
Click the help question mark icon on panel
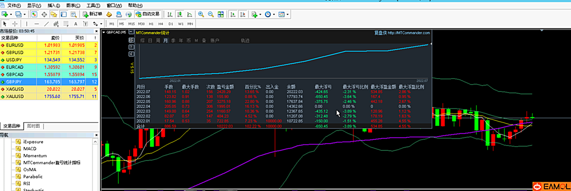(131, 47)
